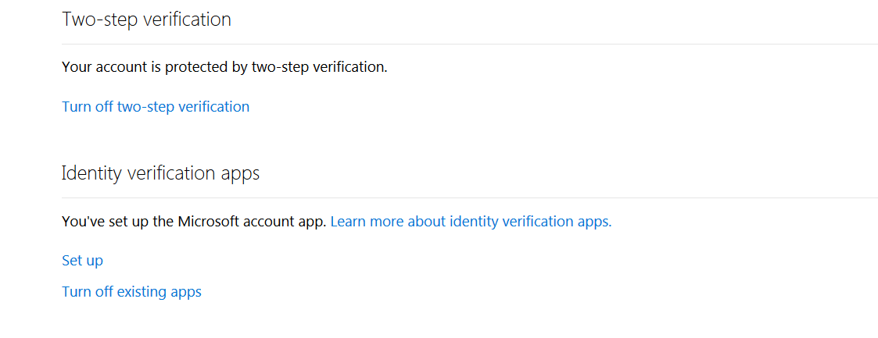Click the 'Your account is protected' status text
This screenshot has height=338, width=878.
point(224,68)
